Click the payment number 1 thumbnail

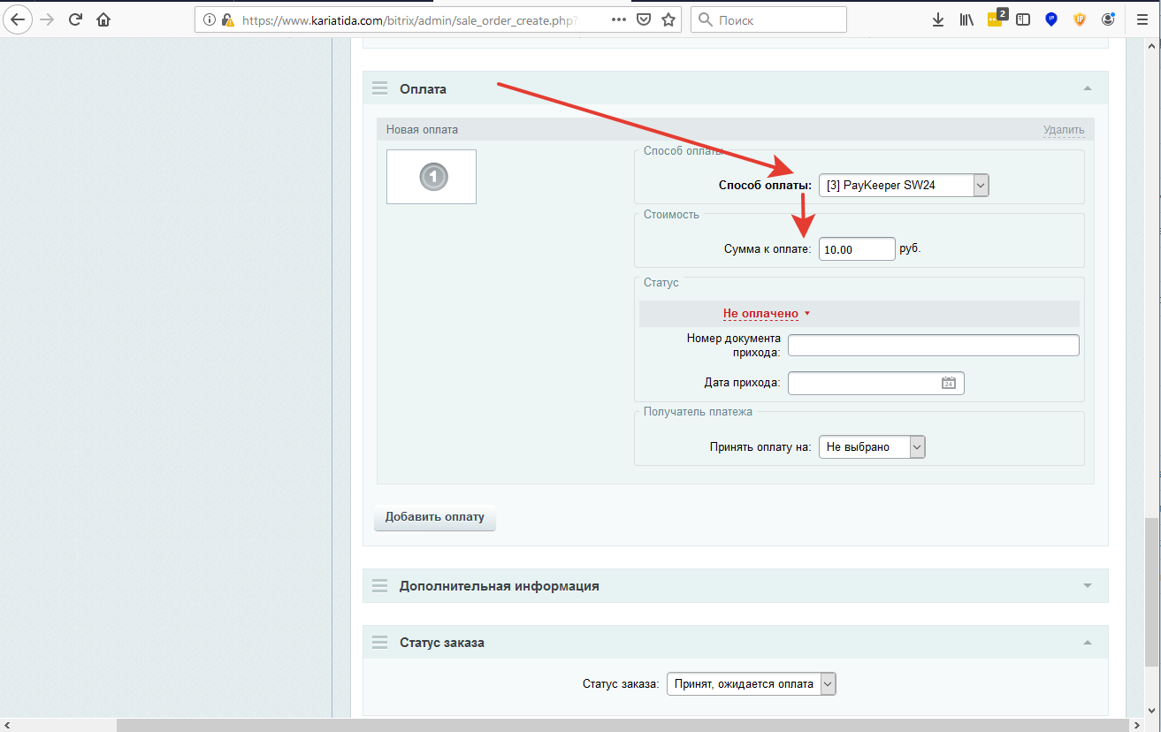pyautogui.click(x=432, y=177)
